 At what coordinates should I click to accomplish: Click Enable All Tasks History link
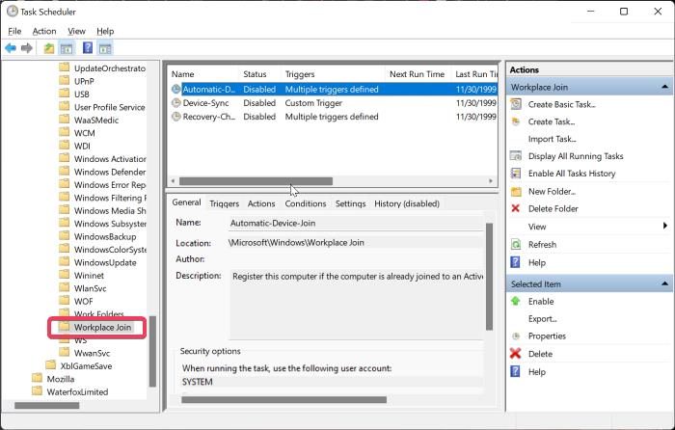(x=572, y=174)
